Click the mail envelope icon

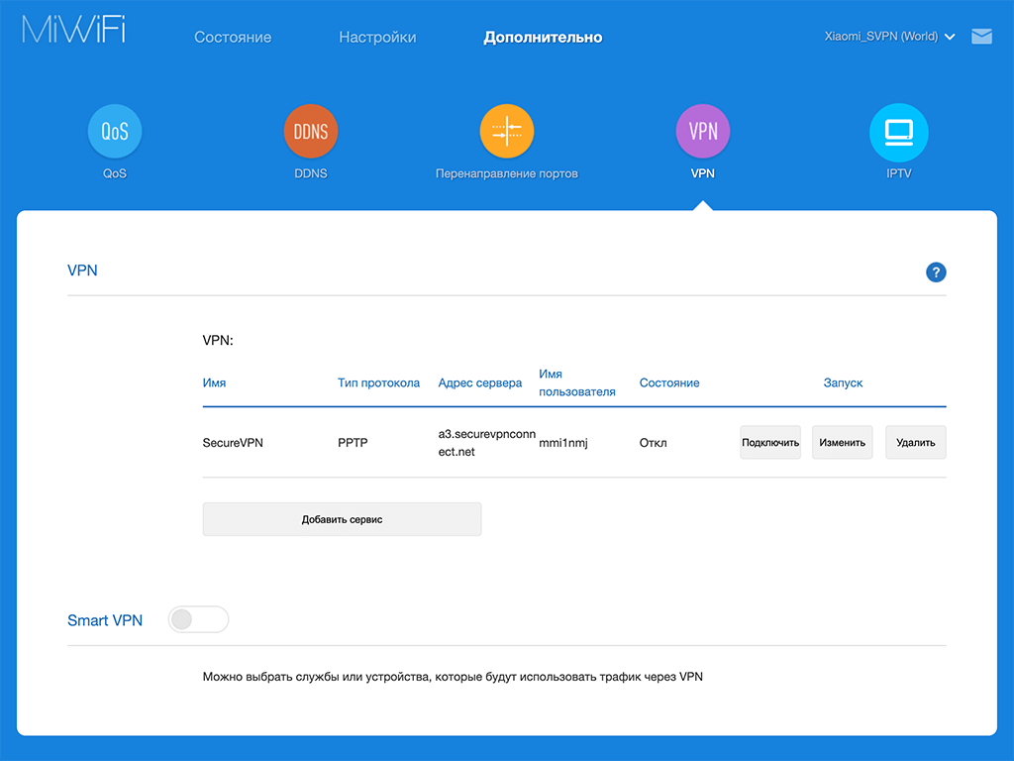point(981,37)
